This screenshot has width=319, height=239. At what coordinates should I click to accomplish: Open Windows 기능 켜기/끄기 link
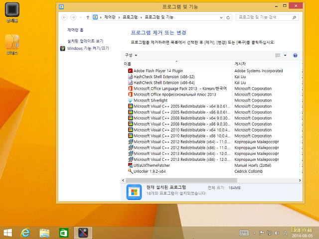coord(88,48)
